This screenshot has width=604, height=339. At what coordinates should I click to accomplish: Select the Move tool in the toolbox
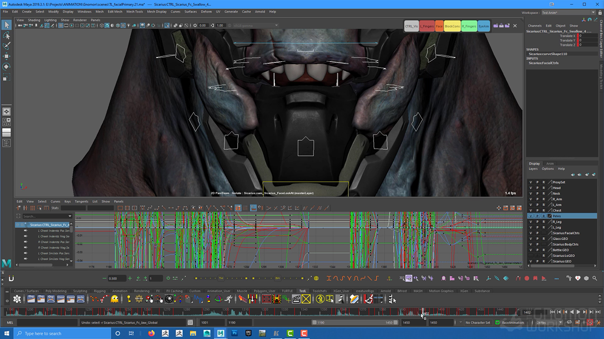click(7, 56)
